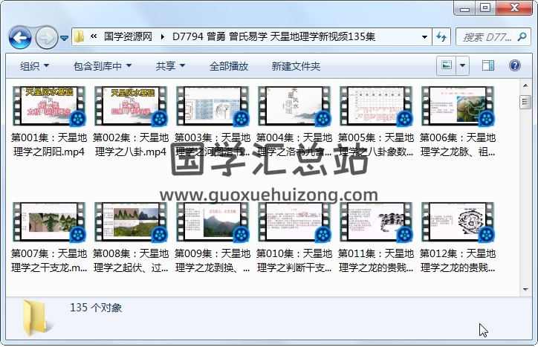Screen dimensions: 538x347
Task: Open Help with the question mark icon
Action: 515,65
